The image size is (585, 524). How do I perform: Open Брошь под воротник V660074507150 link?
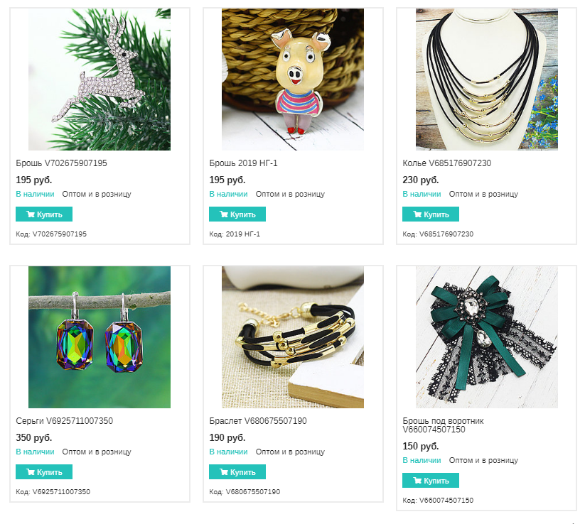444,425
